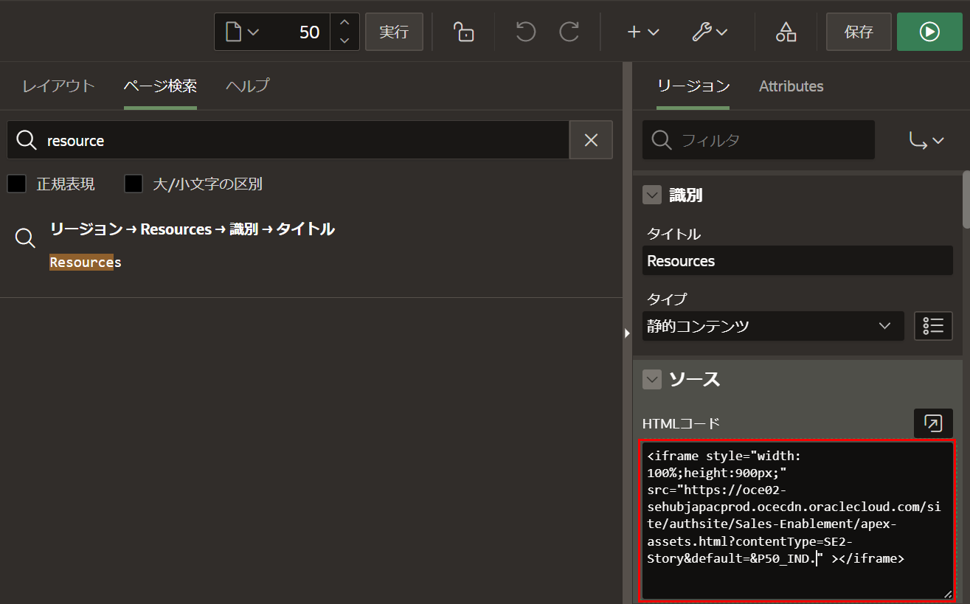Screen dimensions: 970x604
Task: Open the search result リージョン → Resources → 識別 → タイトル
Action: (193, 229)
